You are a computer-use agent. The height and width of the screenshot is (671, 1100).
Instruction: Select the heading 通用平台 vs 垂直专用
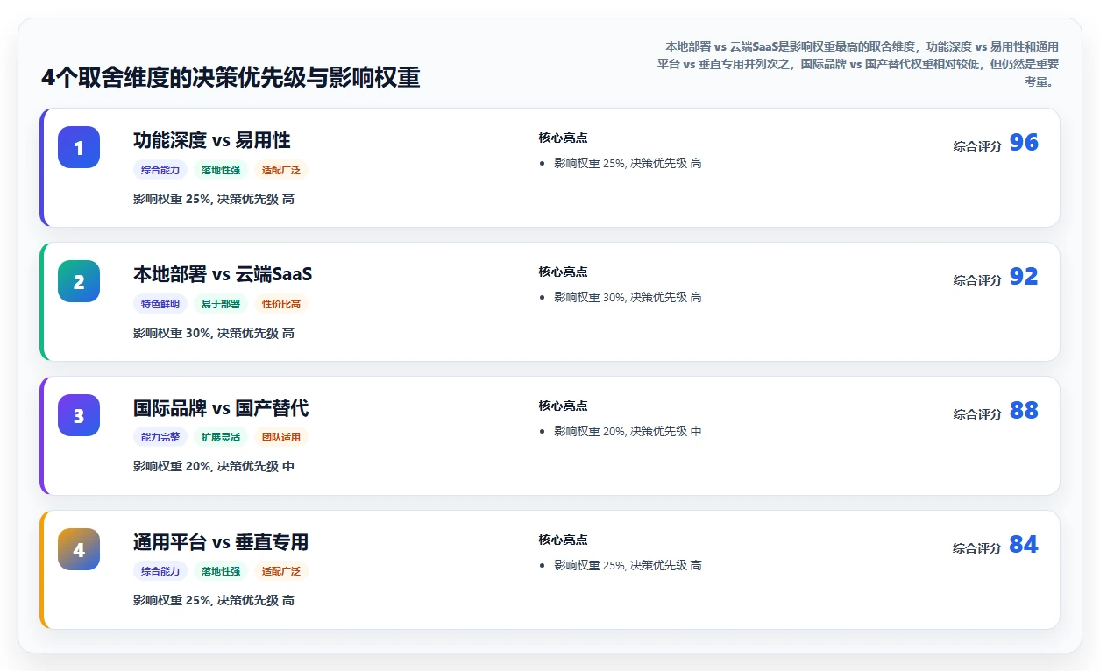tap(221, 542)
